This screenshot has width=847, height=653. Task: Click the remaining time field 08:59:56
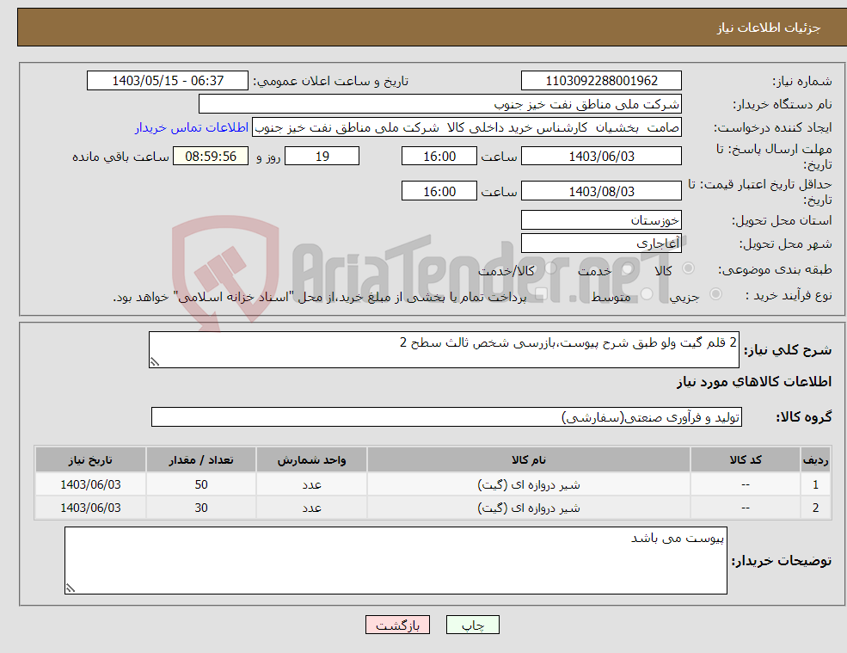(x=211, y=157)
